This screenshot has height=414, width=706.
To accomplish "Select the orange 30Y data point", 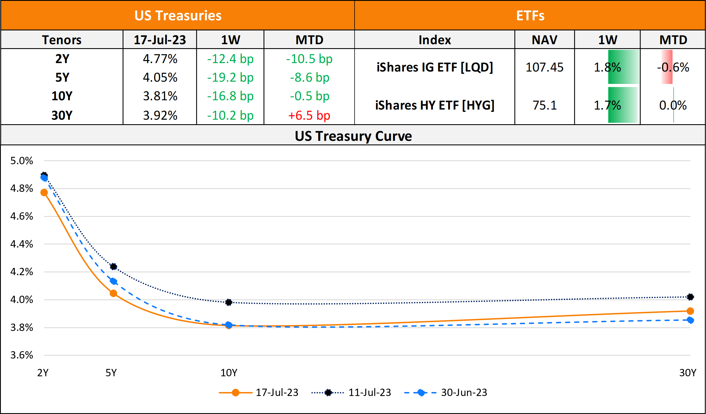I will 690,311.
